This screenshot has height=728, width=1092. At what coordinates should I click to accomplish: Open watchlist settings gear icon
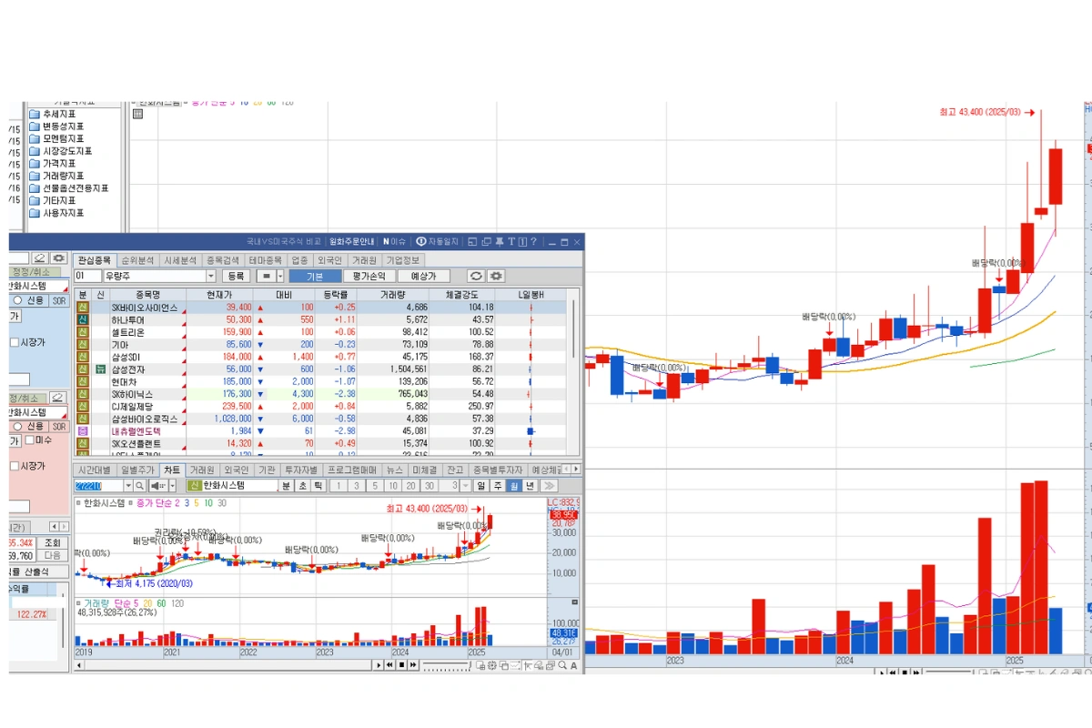click(x=496, y=276)
